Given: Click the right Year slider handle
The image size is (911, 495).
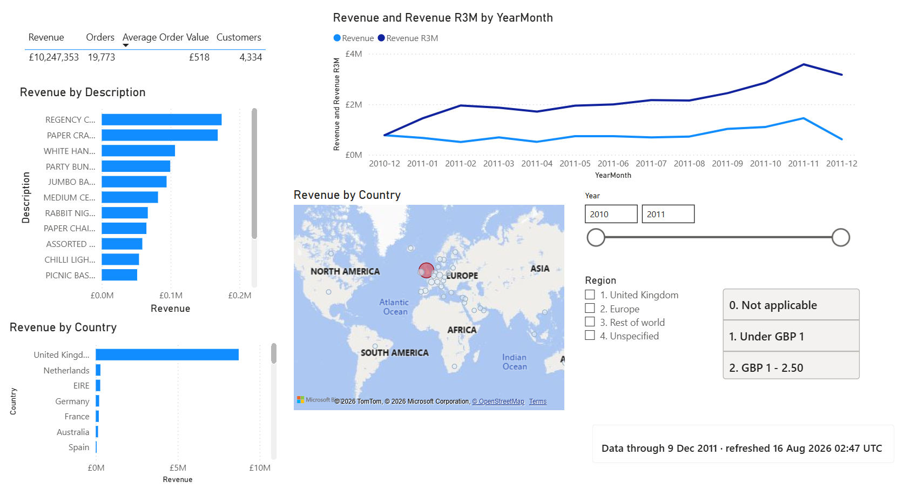Looking at the screenshot, I should coord(840,237).
